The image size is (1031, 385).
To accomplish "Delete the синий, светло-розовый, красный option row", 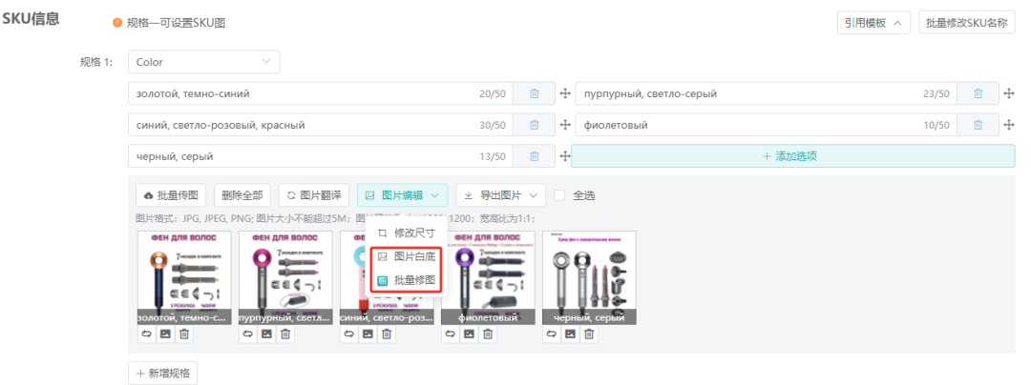I will (534, 125).
